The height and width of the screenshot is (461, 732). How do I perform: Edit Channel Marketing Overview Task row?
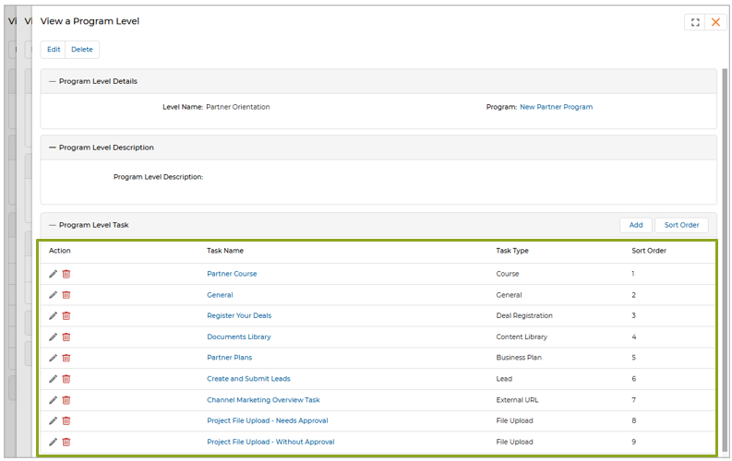(x=53, y=400)
